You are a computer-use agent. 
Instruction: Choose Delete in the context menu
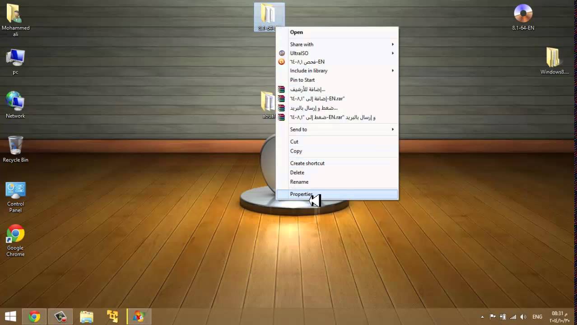(x=337, y=172)
